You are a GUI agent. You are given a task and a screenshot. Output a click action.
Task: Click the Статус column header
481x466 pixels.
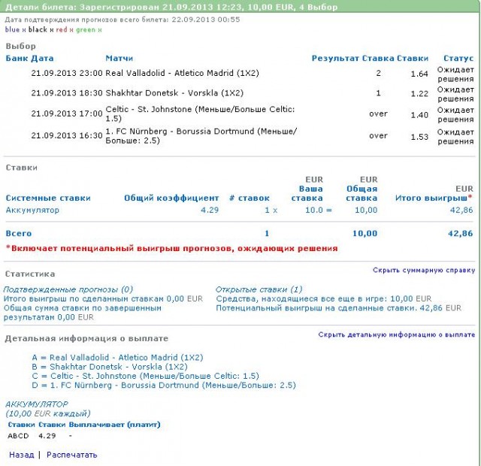458,59
